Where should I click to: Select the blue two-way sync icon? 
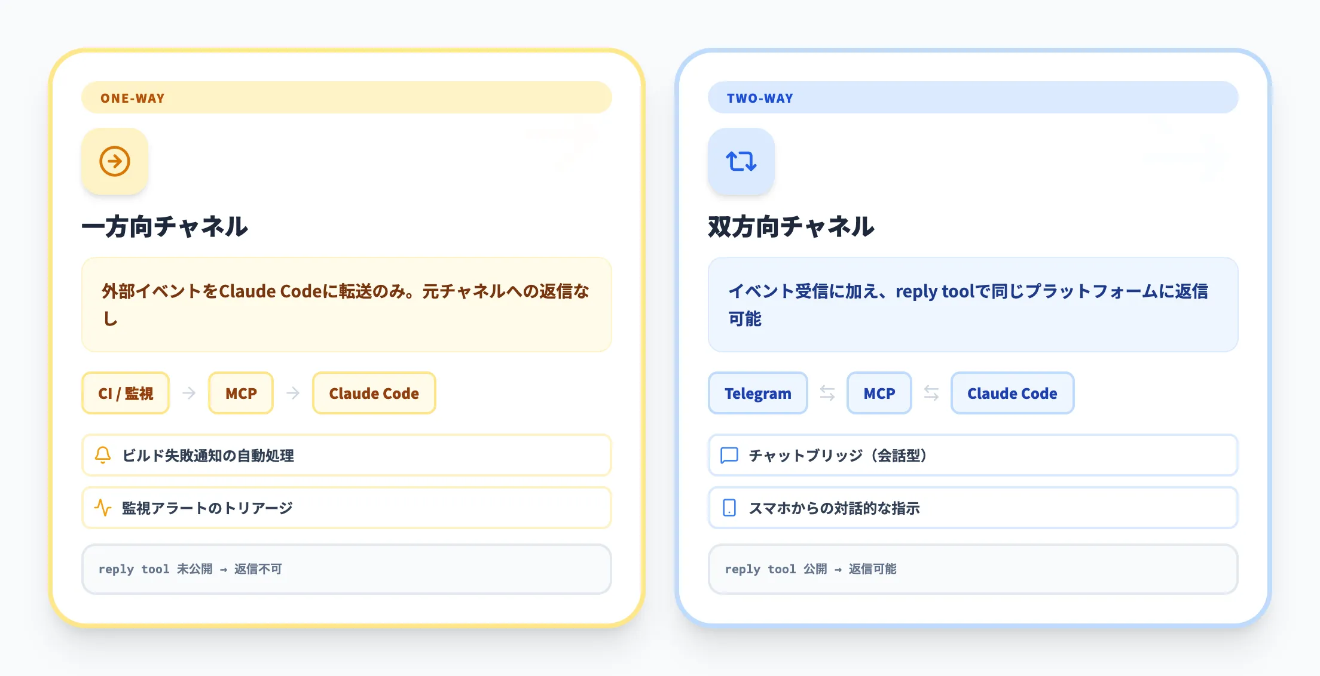[741, 161]
